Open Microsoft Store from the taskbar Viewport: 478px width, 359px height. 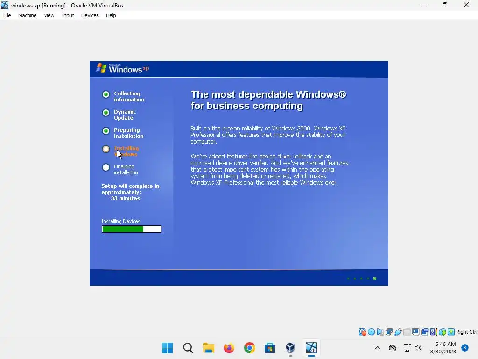click(x=270, y=348)
